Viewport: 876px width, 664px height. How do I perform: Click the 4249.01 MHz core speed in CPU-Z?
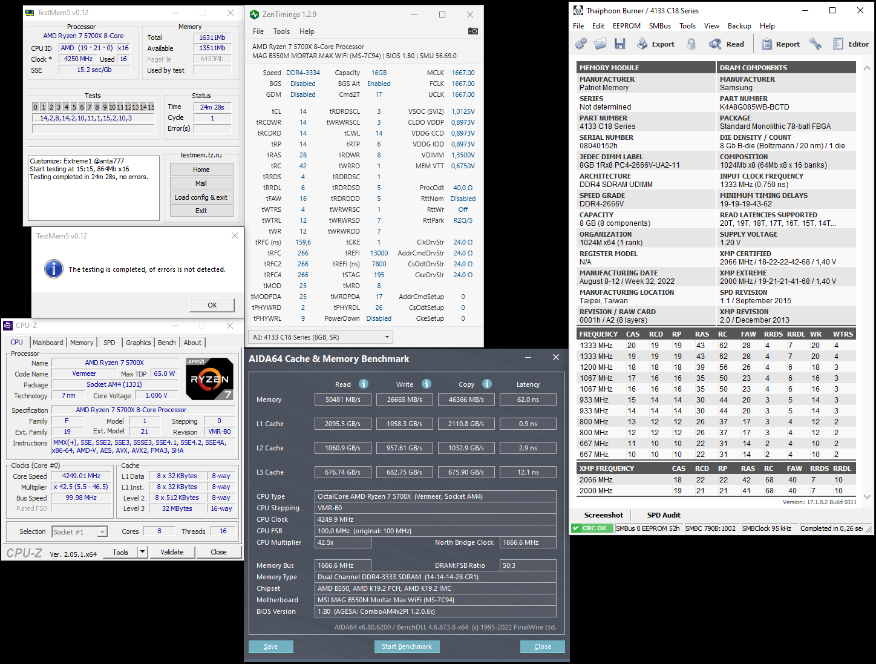click(x=81, y=476)
